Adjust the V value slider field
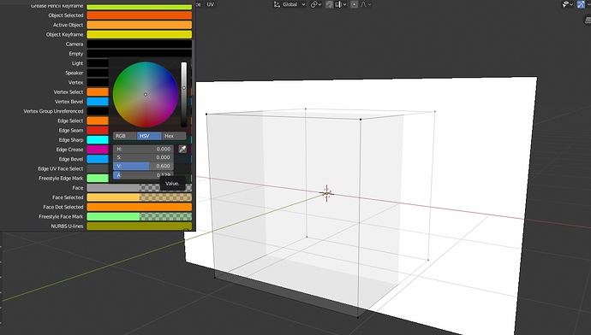The image size is (591, 335). tap(143, 166)
